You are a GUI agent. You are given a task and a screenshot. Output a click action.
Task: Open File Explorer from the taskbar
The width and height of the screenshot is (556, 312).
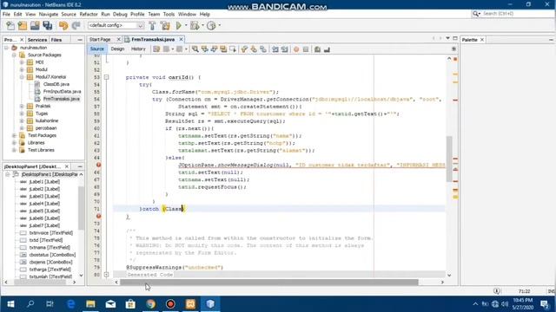coord(90,304)
